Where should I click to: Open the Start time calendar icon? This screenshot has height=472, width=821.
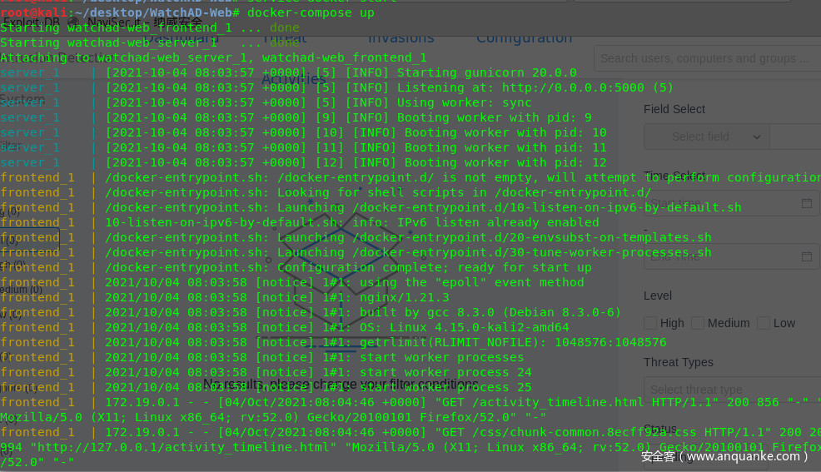point(806,203)
